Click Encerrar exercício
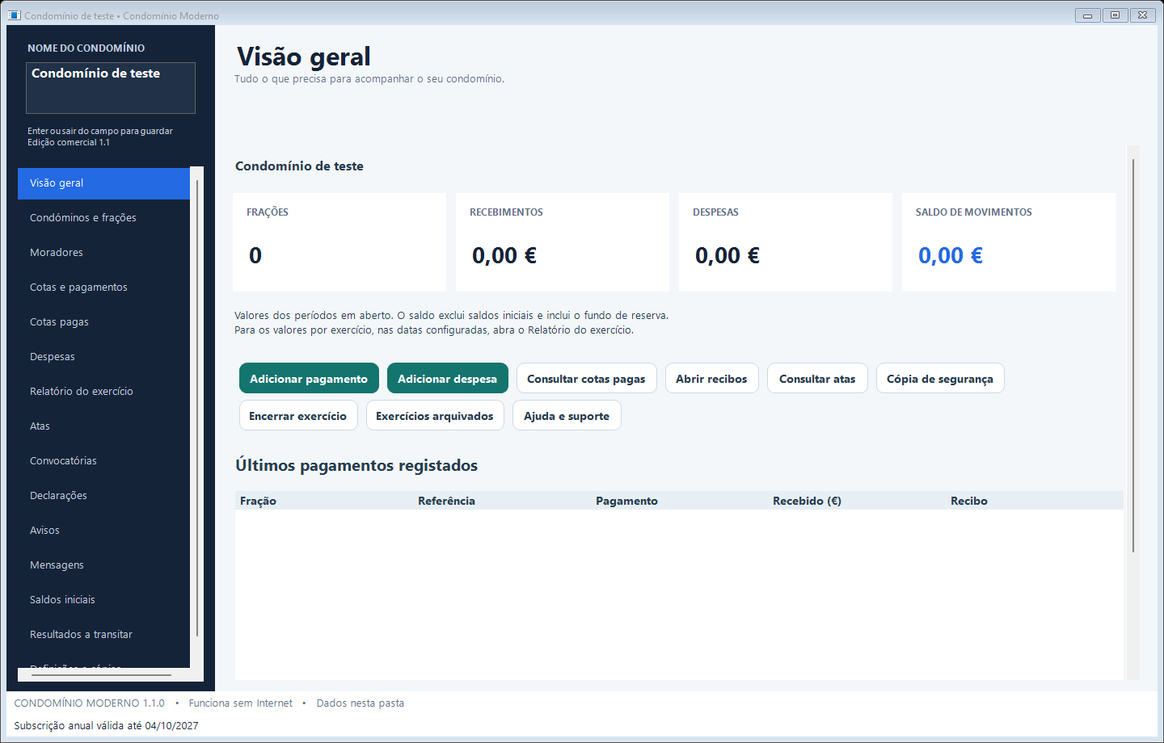Viewport: 1164px width, 743px height. coord(298,416)
